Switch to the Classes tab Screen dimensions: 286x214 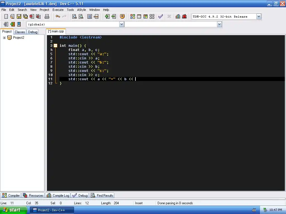pyautogui.click(x=20, y=32)
